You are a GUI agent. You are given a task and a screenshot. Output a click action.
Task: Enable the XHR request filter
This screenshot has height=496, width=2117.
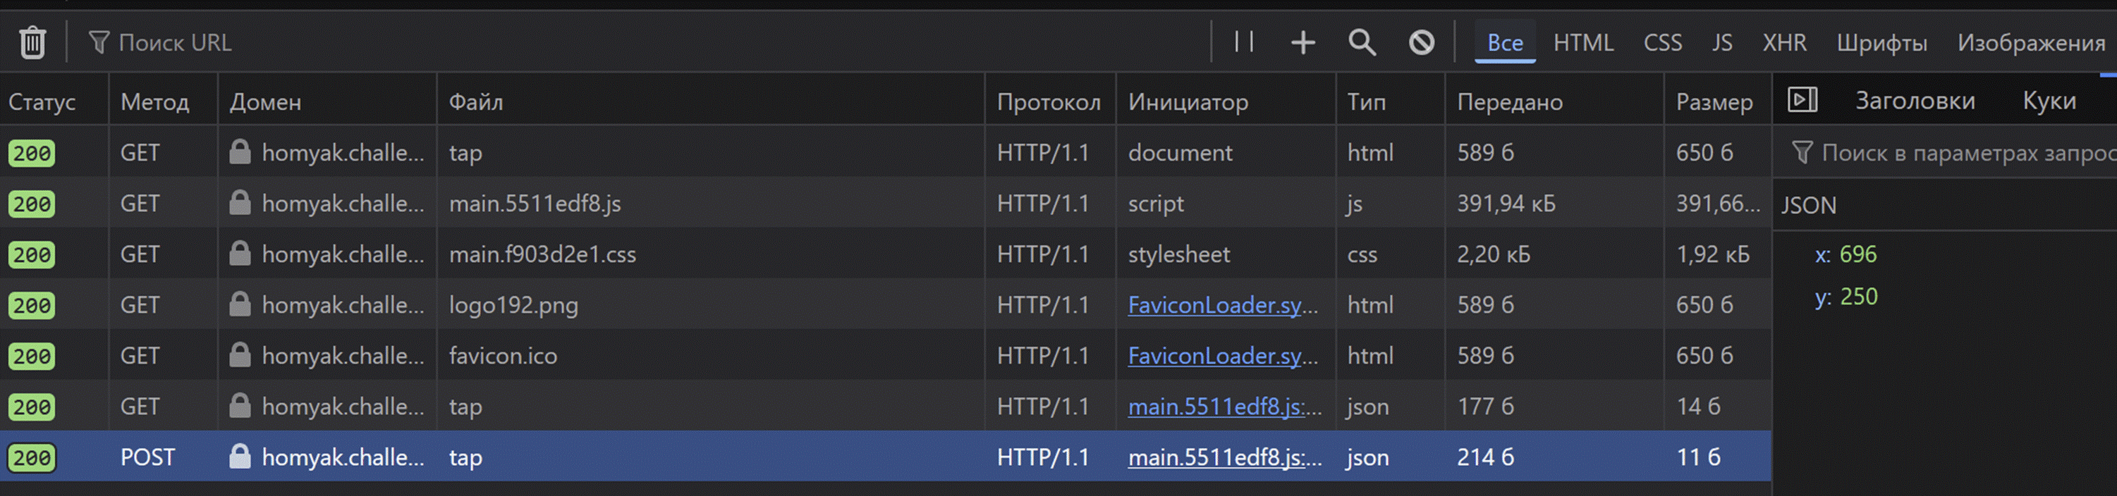[x=1784, y=43]
